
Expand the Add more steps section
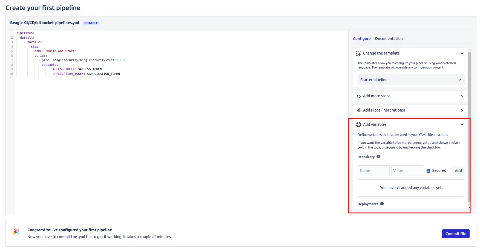click(462, 96)
